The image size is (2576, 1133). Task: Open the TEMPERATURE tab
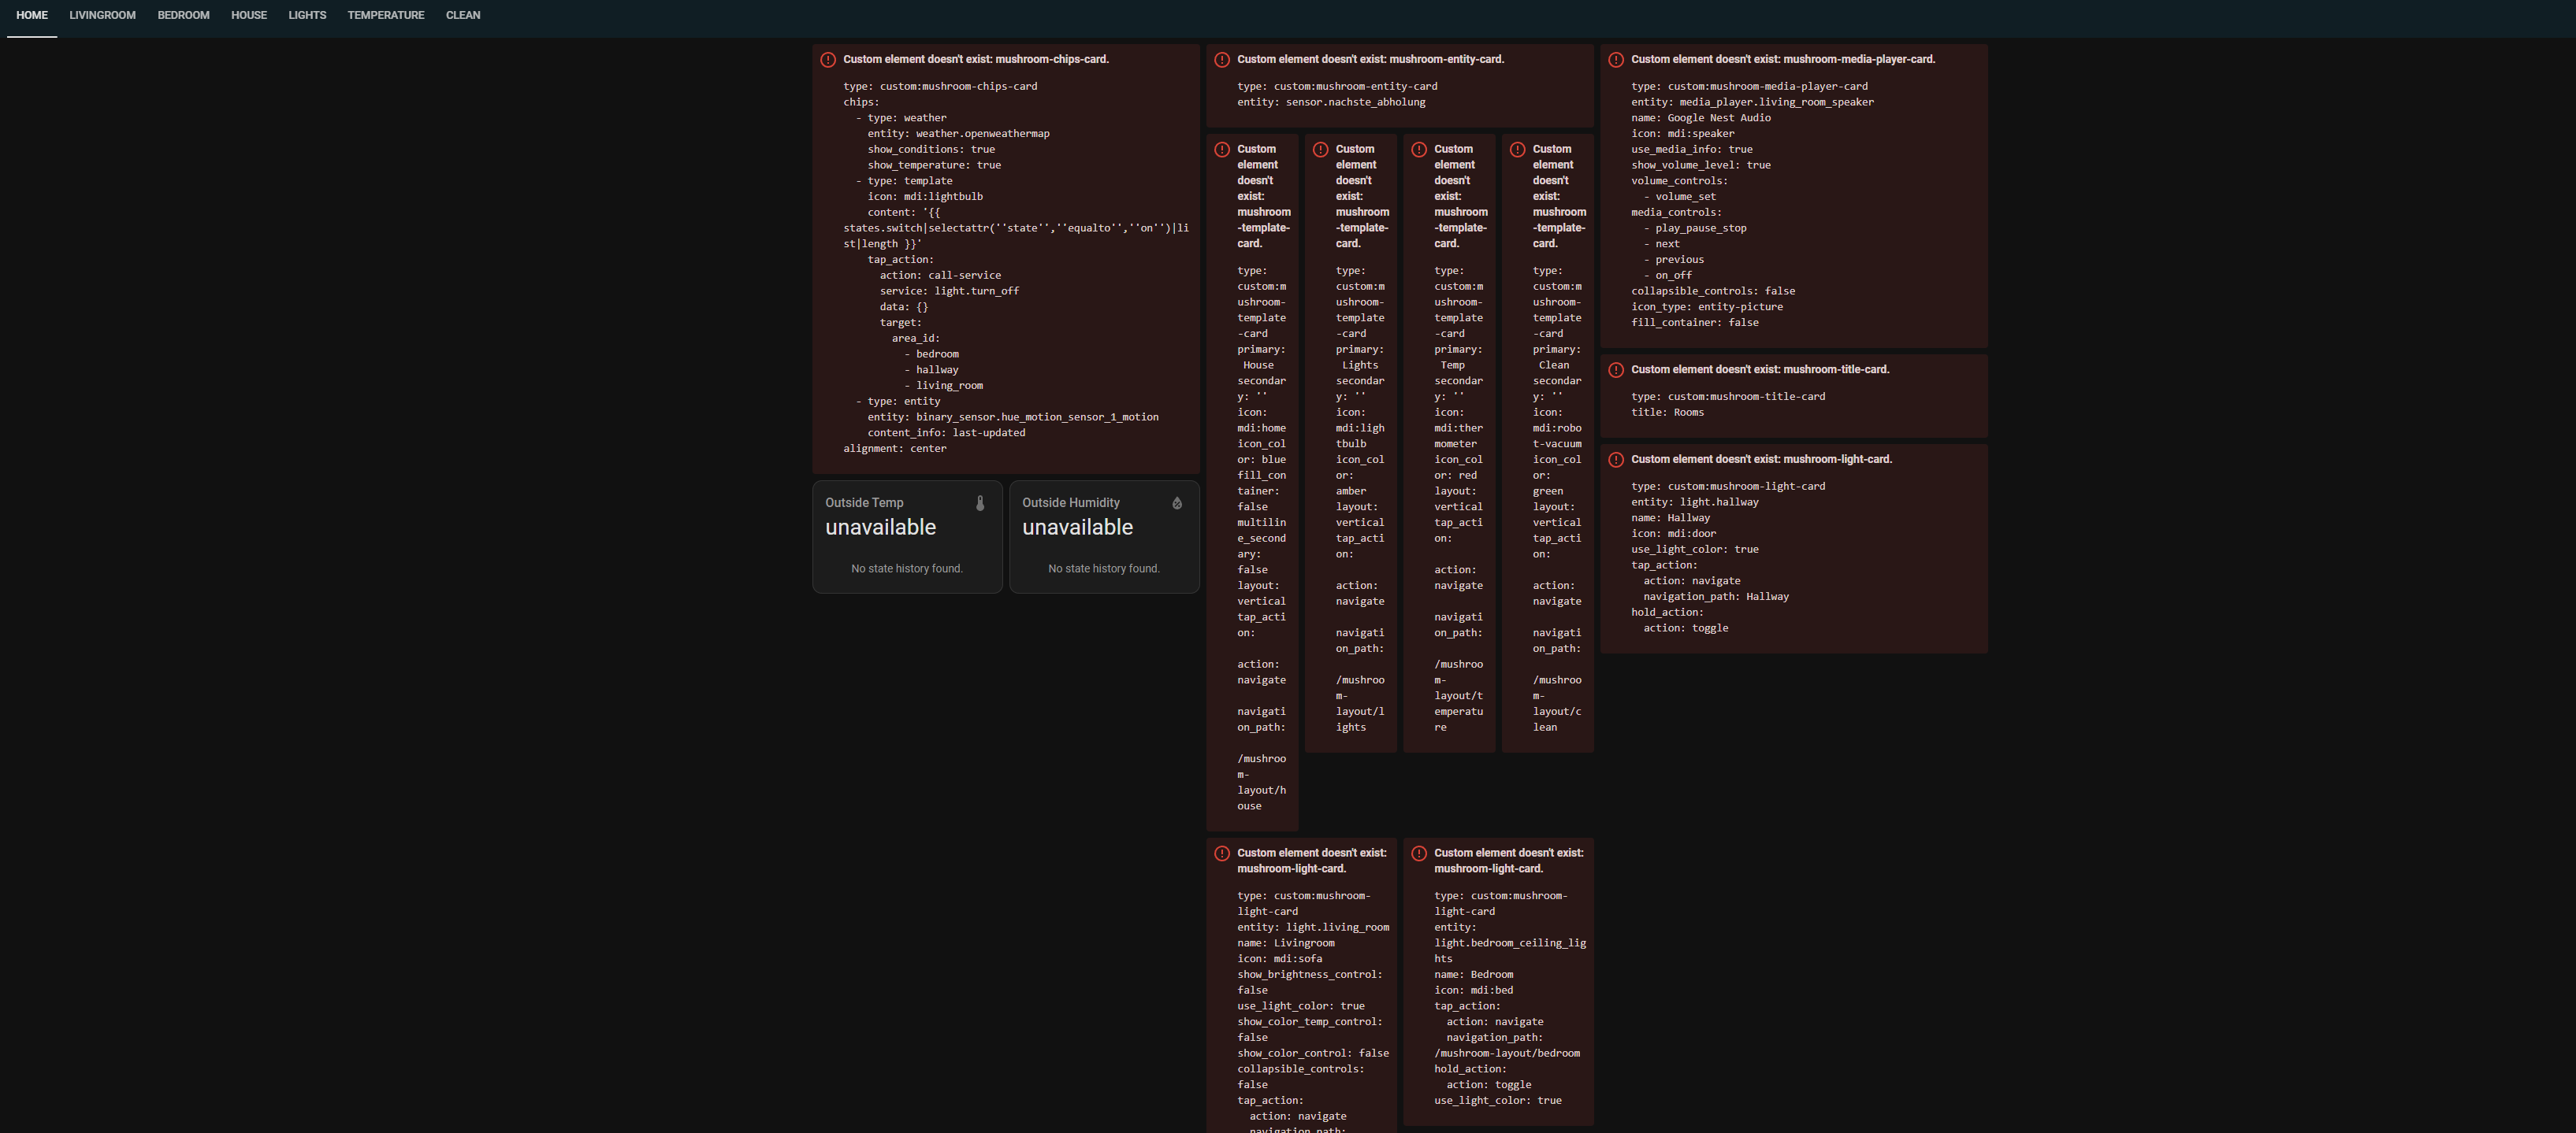tap(386, 16)
